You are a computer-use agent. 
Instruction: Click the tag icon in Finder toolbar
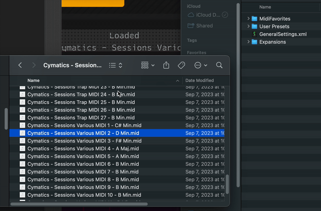(181, 65)
